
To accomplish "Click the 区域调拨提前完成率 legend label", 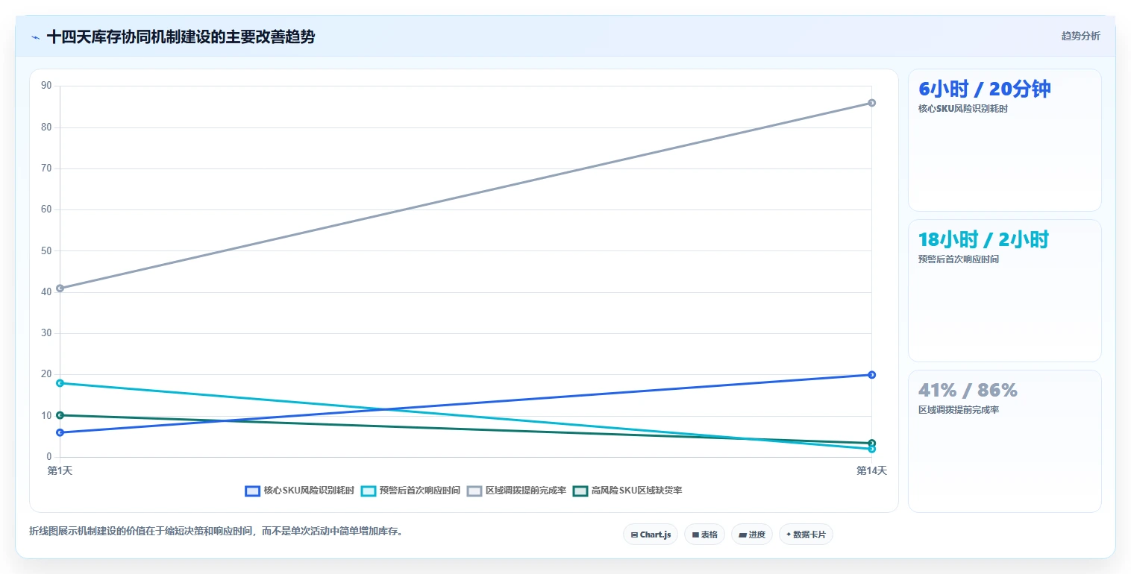I will [x=526, y=491].
